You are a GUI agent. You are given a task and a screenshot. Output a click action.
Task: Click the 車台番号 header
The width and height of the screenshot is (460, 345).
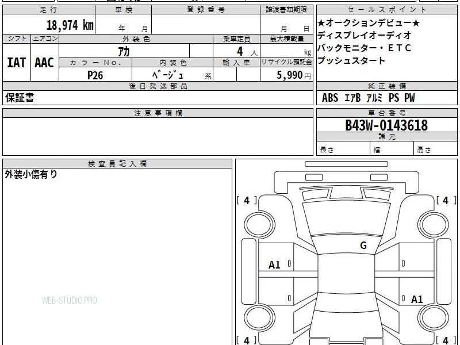(x=386, y=113)
